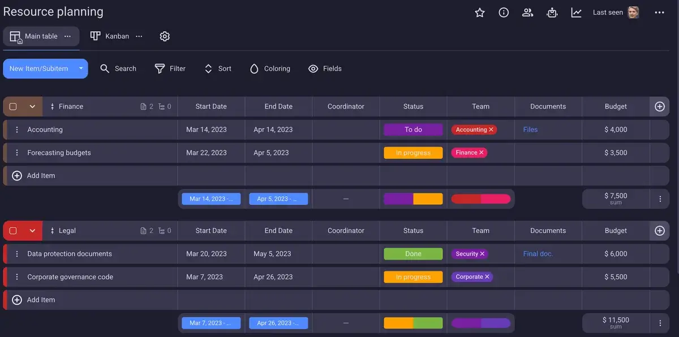View board insights chart icon
The height and width of the screenshot is (337, 679).
point(576,12)
